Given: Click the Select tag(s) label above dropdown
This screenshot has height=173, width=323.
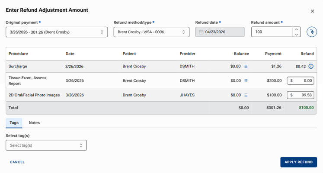Looking at the screenshot, I should (x=17, y=135).
